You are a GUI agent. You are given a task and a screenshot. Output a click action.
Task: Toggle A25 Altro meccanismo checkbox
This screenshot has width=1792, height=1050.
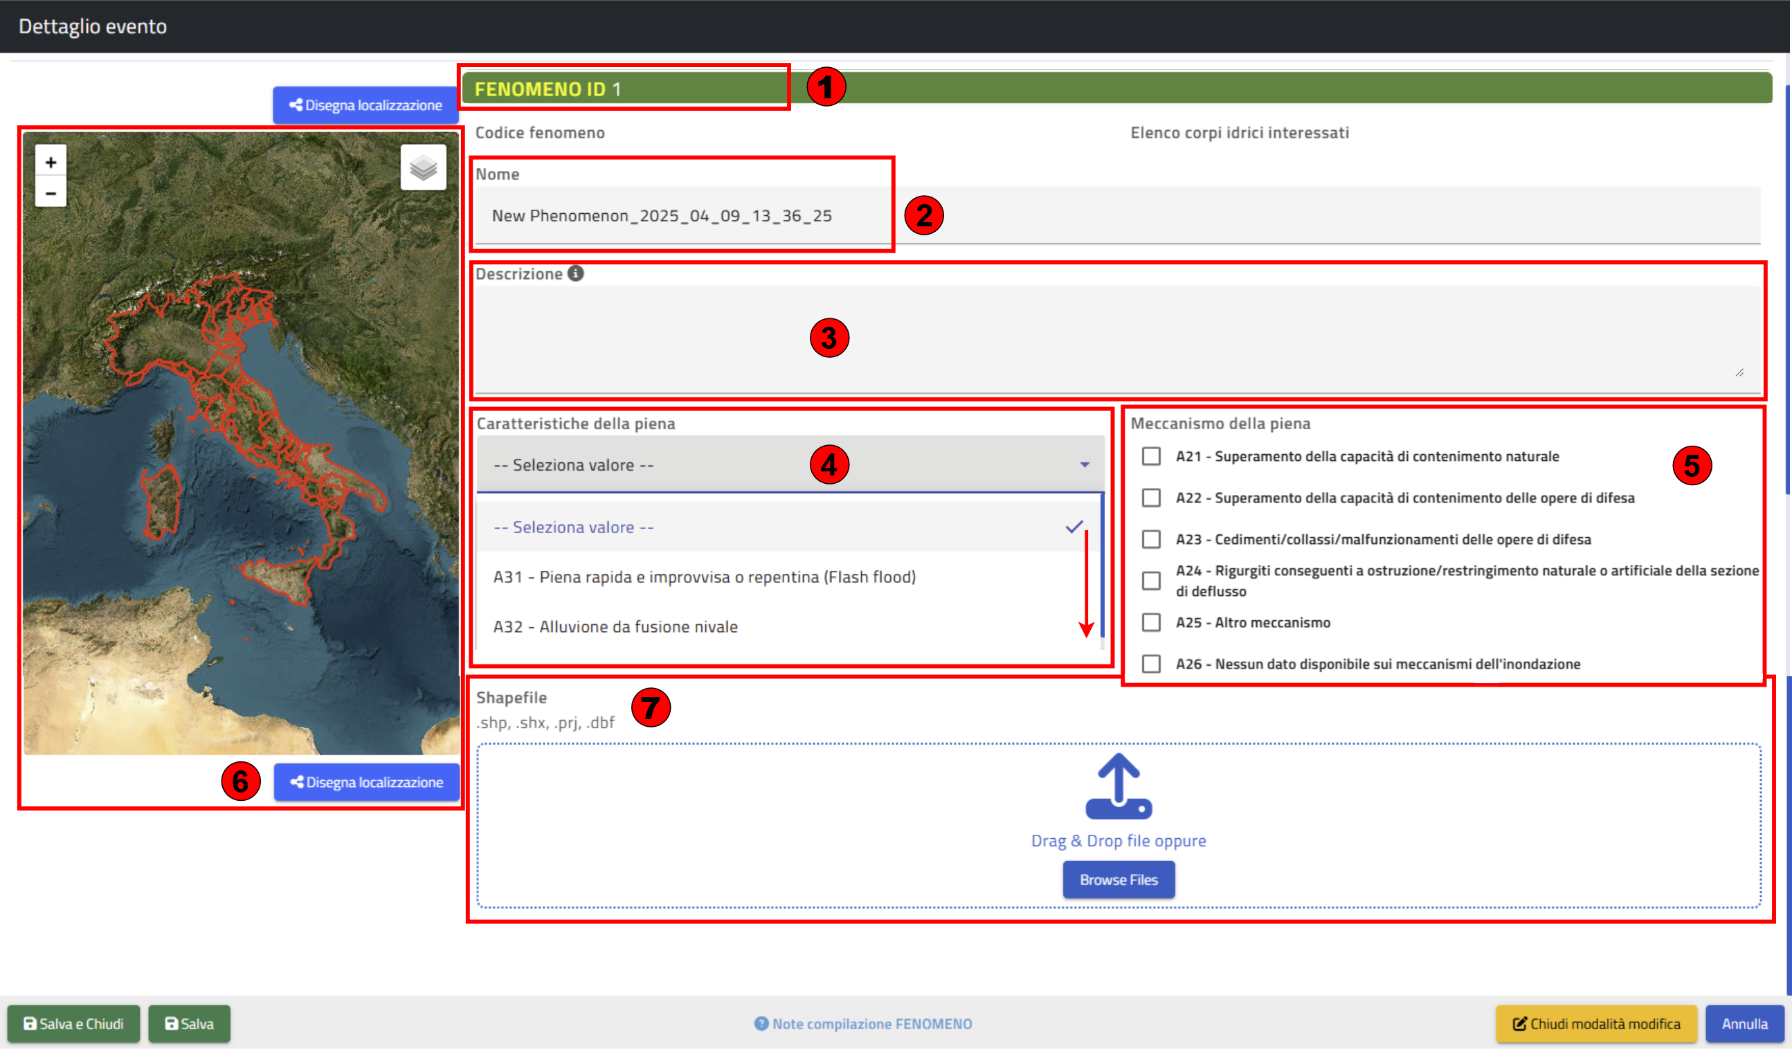(1150, 623)
